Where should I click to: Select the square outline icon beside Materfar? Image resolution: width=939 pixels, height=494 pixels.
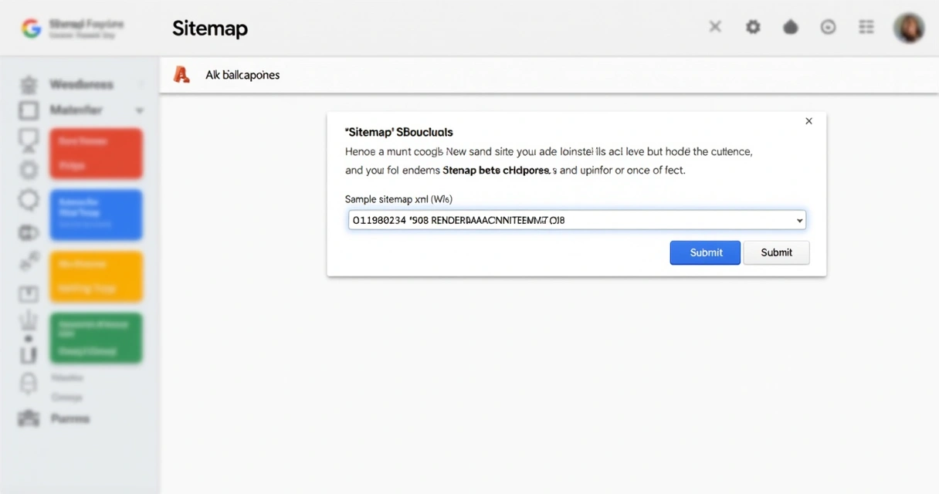tap(28, 110)
